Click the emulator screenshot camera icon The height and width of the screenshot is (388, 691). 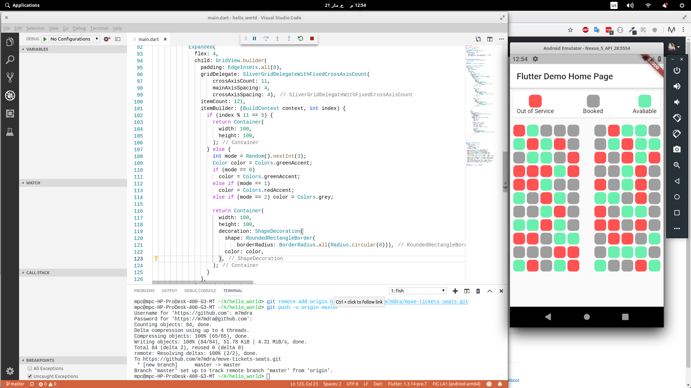677,149
